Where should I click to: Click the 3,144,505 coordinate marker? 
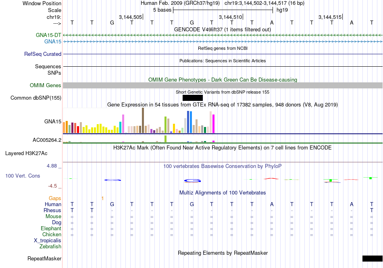[131, 17]
